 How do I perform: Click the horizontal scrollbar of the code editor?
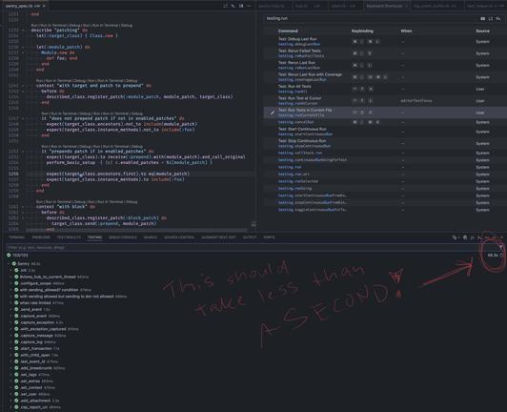(x=136, y=230)
